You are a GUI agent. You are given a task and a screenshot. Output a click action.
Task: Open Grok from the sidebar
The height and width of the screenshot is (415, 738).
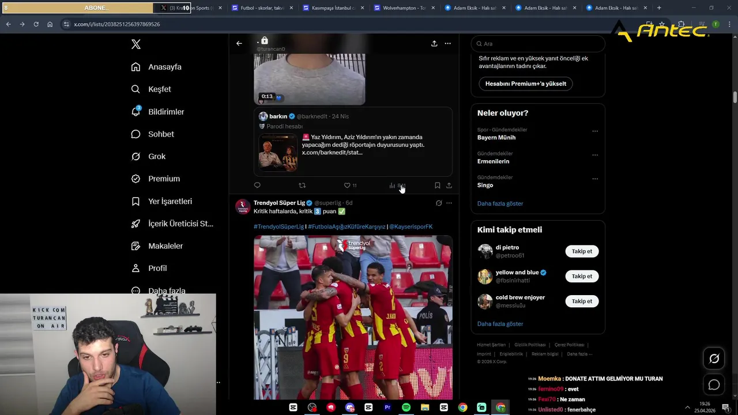pos(148,156)
